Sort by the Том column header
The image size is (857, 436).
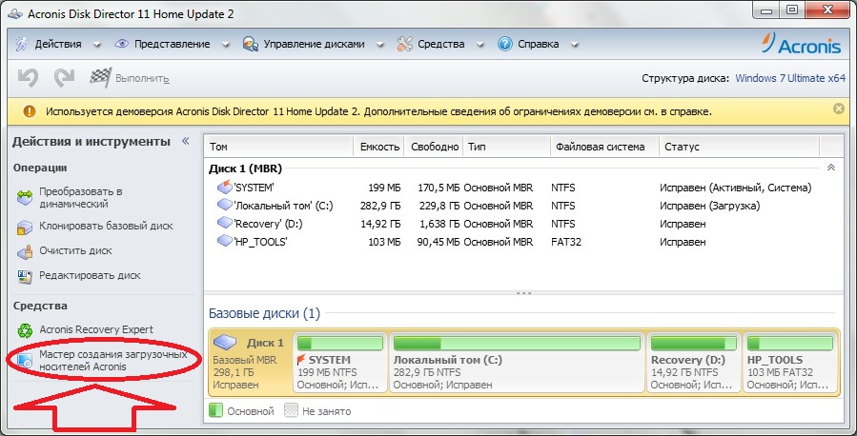click(278, 147)
